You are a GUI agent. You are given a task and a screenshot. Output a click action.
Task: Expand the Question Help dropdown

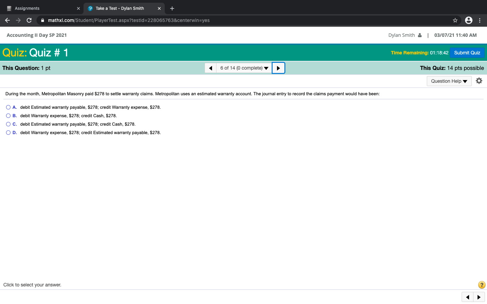click(449, 81)
